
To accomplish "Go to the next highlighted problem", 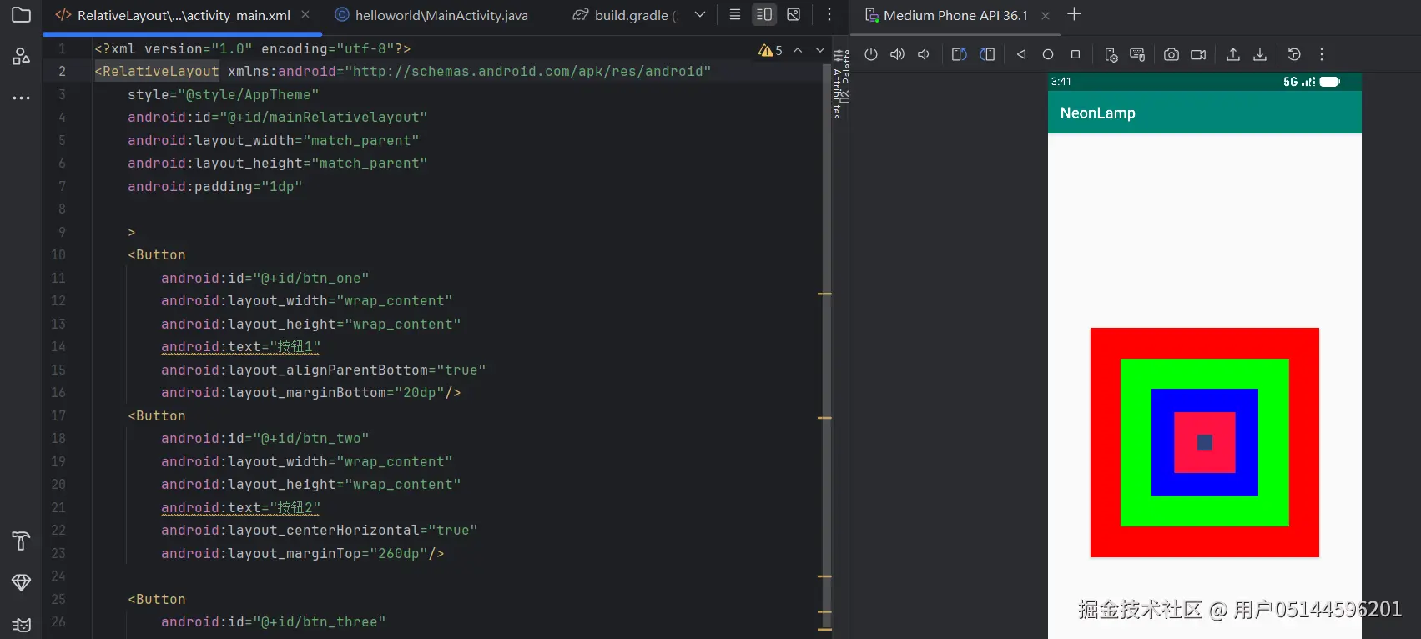I will point(820,50).
